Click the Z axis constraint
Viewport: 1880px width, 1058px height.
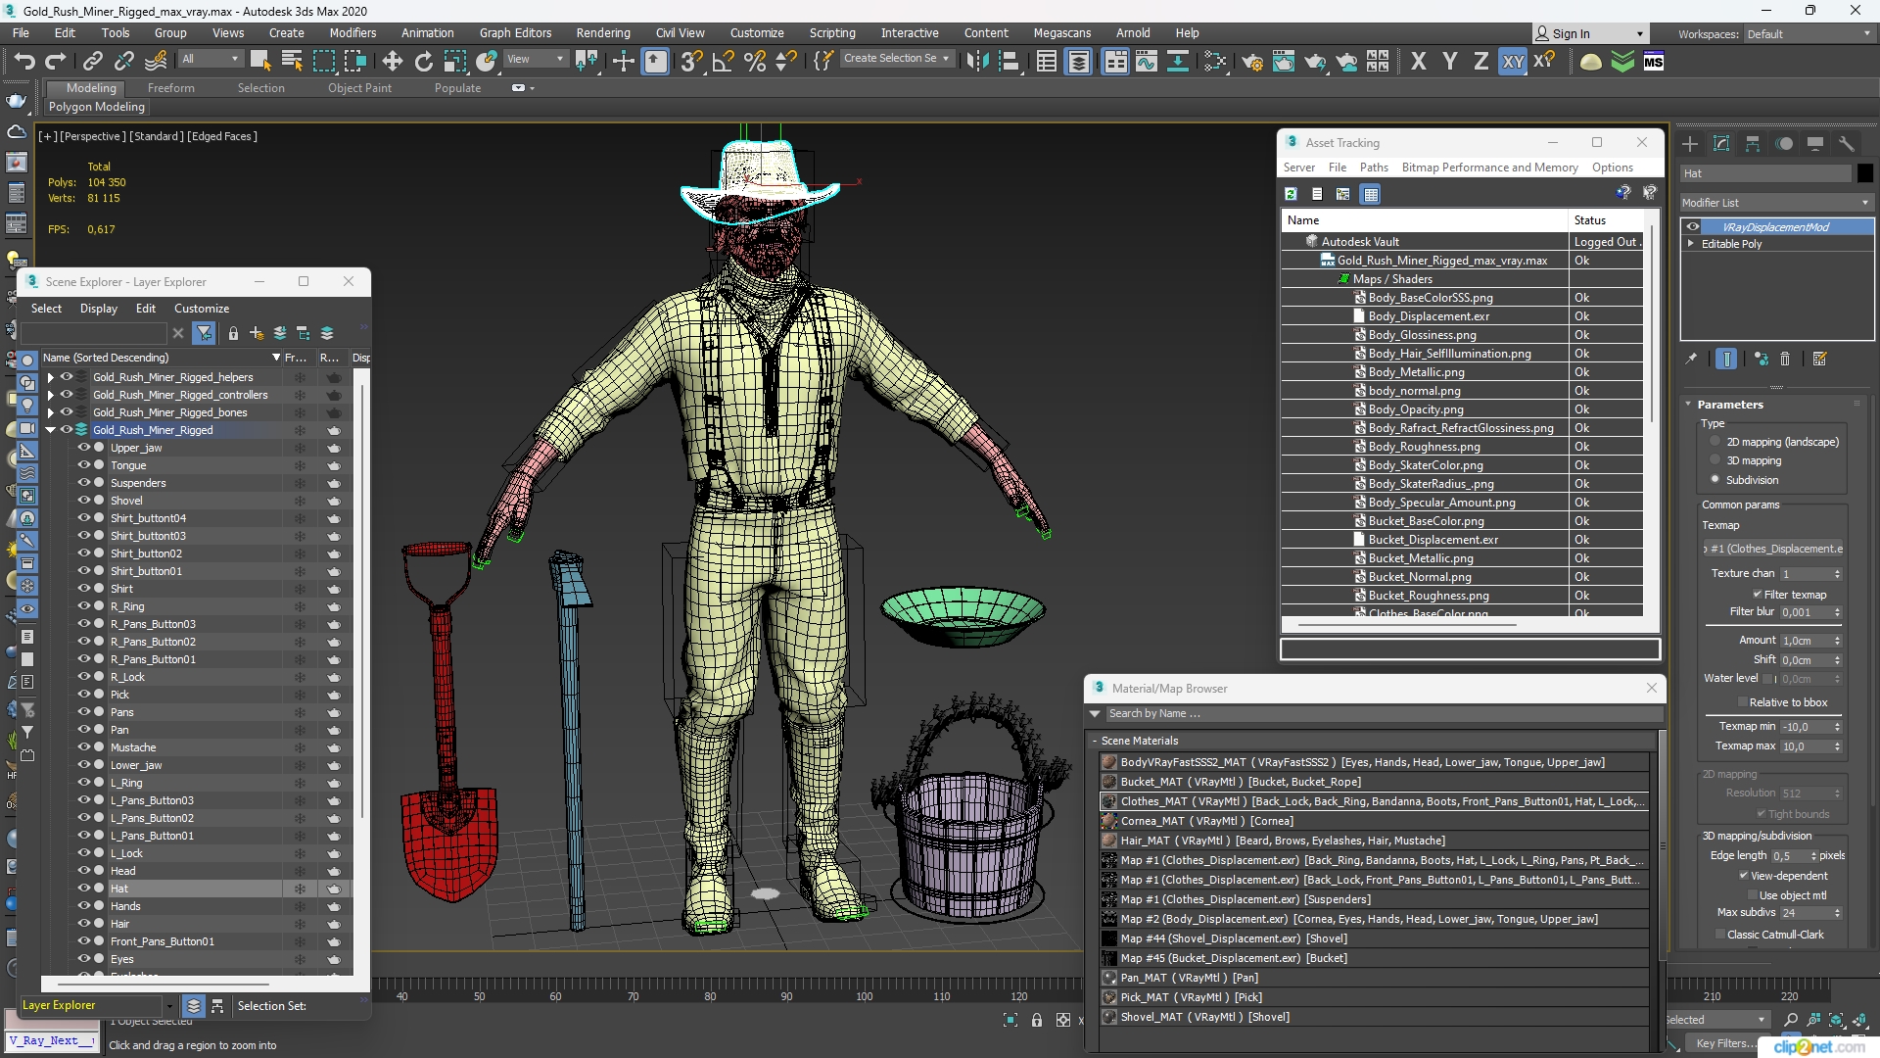1480,62
